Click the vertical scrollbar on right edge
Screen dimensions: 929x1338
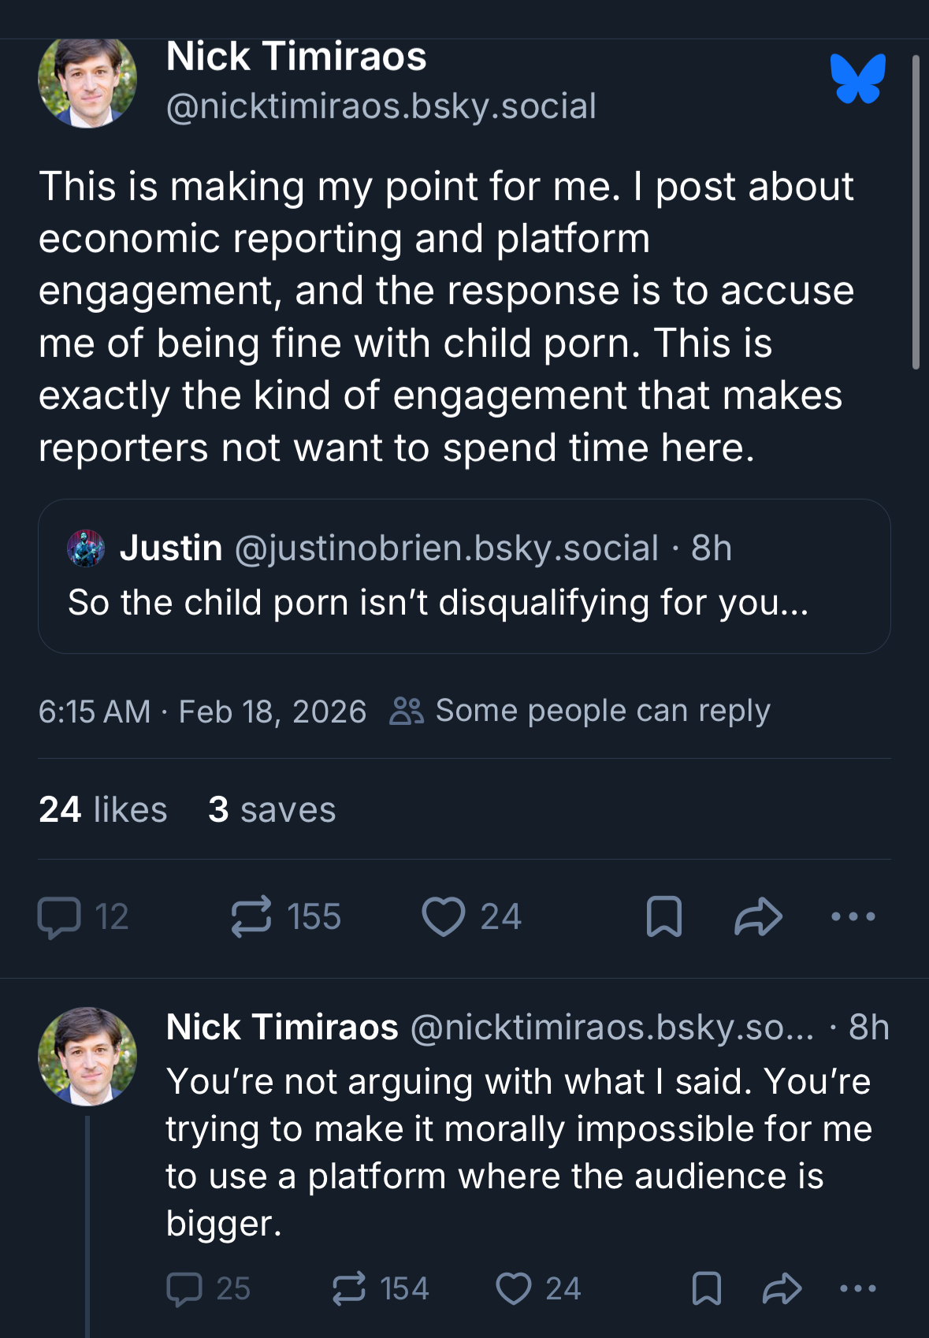pos(916,211)
